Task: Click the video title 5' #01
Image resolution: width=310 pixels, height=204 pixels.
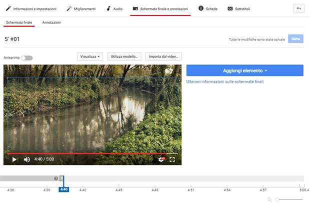Action: pos(12,39)
